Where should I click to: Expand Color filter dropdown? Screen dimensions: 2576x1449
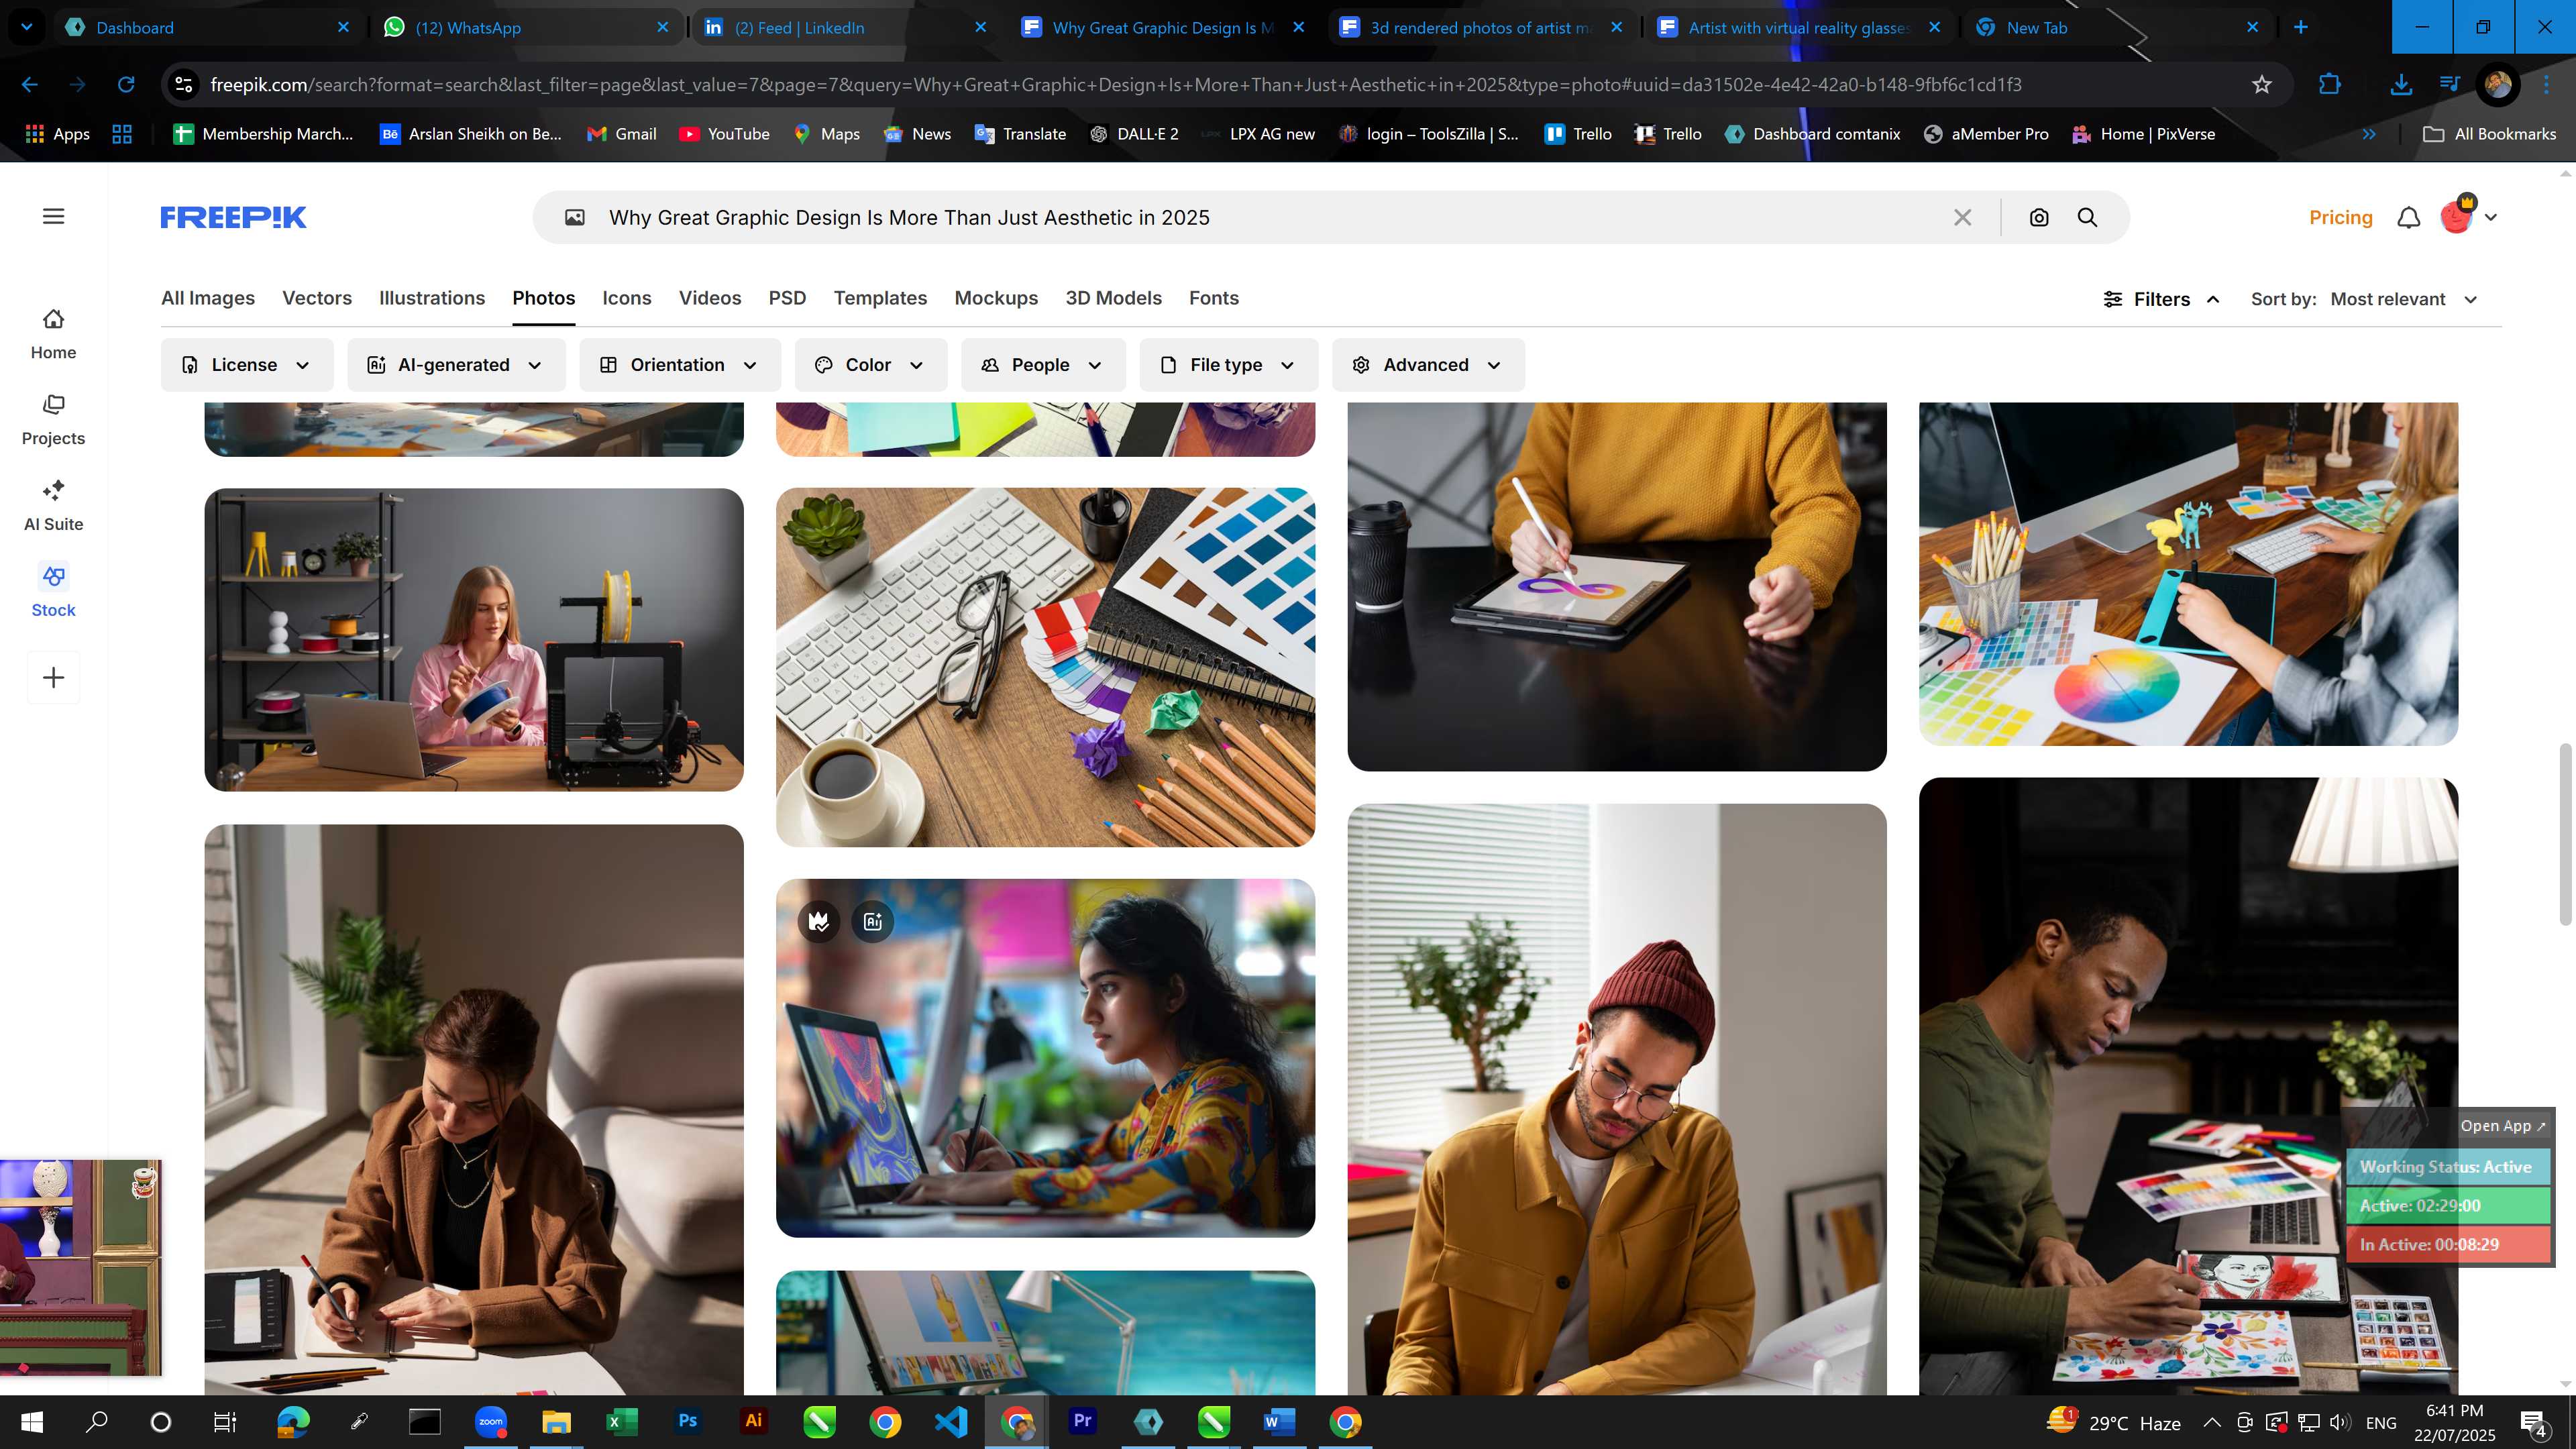871,365
